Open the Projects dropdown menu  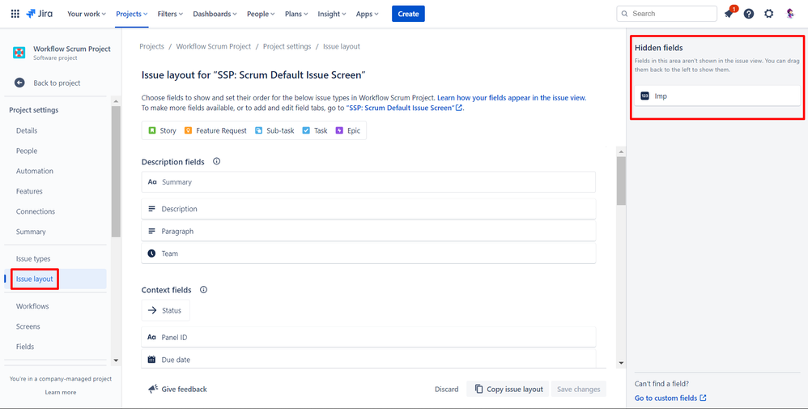[132, 14]
